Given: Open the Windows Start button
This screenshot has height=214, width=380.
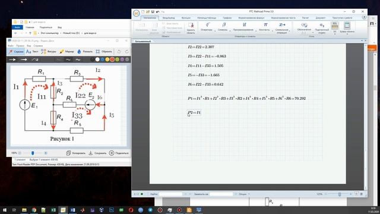Looking at the screenshot, I should (x=5, y=210).
